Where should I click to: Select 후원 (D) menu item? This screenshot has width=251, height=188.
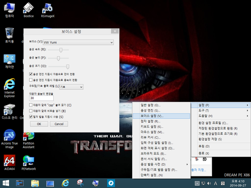[x=220, y=146]
